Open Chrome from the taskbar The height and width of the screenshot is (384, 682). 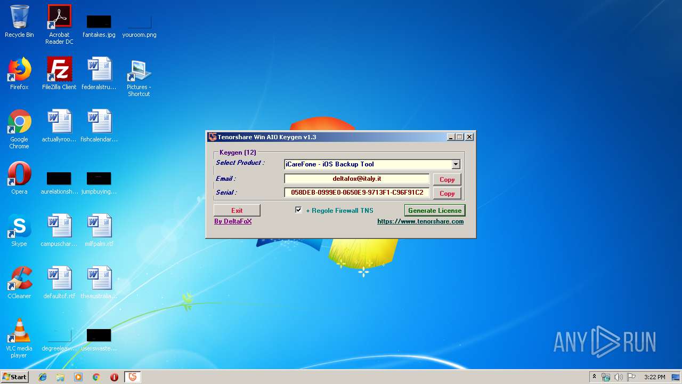click(x=96, y=377)
